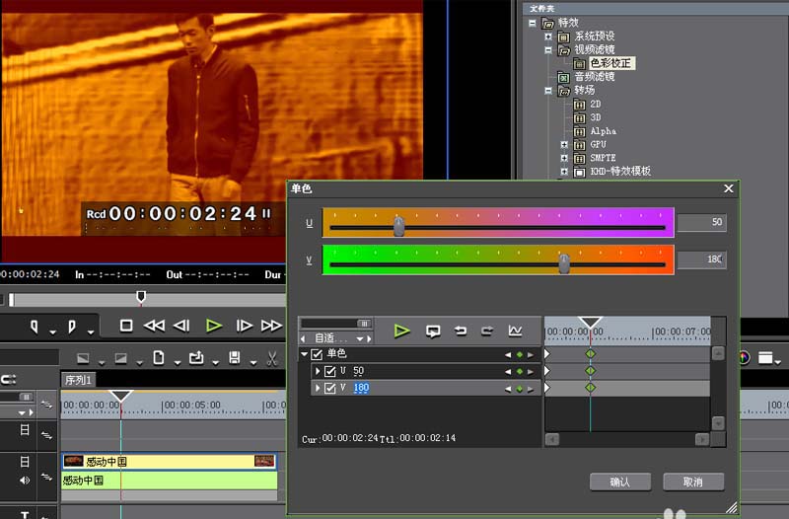Expand the SMPTE transitions folder
789x519 pixels.
coord(564,158)
